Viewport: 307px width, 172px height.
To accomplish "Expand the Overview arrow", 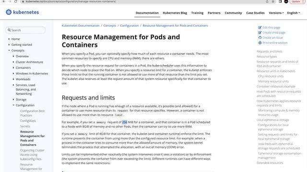I will tap(13, 56).
